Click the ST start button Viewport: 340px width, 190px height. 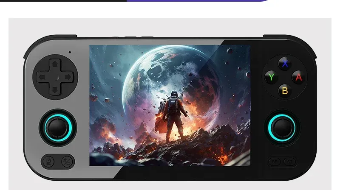point(290,162)
